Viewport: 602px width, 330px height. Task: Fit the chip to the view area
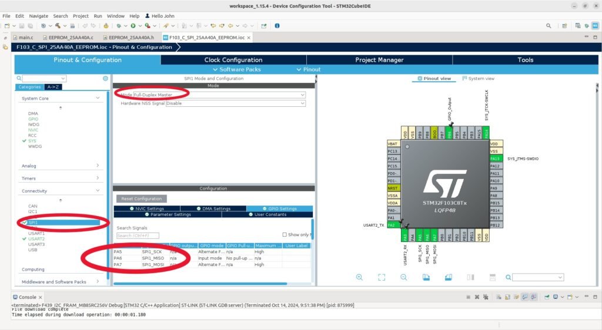(382, 277)
